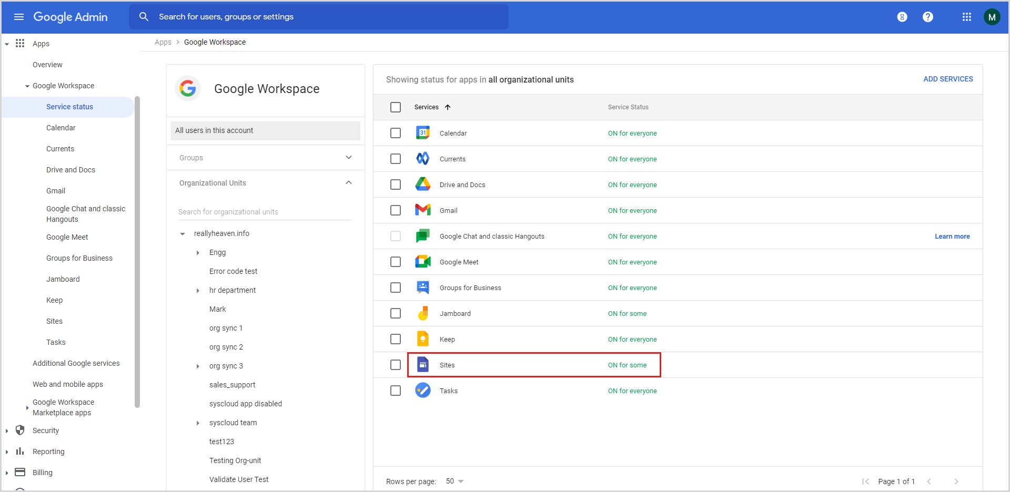Screen dimensions: 1010x492
Task: Open Web and mobile apps
Action: click(68, 384)
